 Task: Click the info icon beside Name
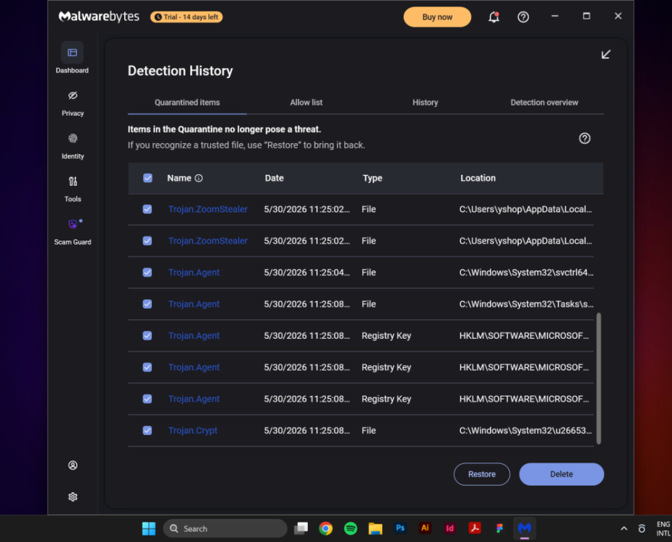(x=199, y=178)
